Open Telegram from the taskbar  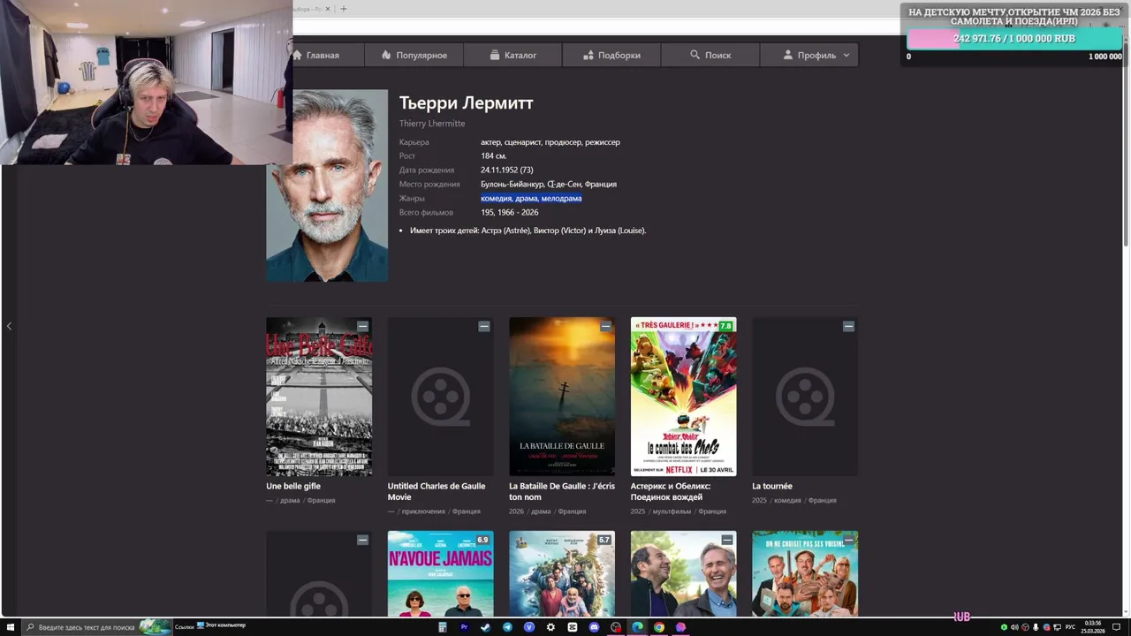click(507, 627)
